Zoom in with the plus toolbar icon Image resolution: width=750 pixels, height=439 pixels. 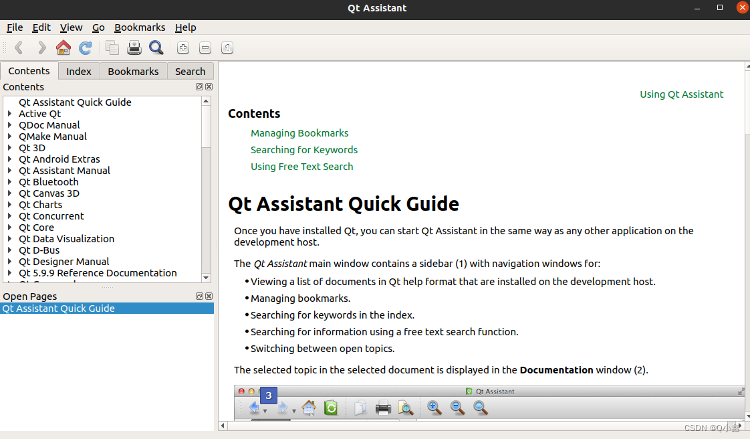pyautogui.click(x=182, y=48)
